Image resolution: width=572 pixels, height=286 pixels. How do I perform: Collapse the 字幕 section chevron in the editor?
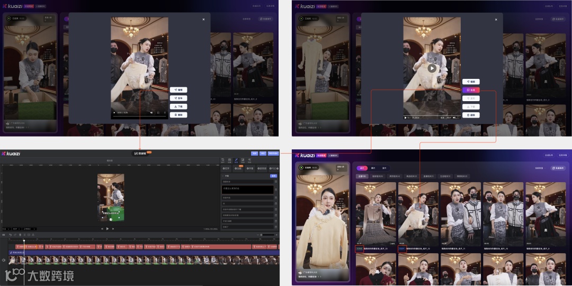[222, 176]
